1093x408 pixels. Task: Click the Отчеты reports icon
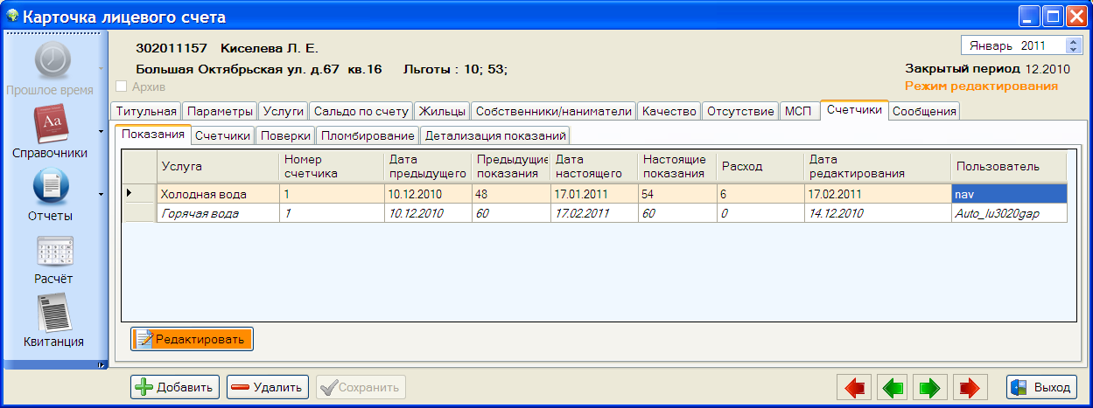coord(50,187)
